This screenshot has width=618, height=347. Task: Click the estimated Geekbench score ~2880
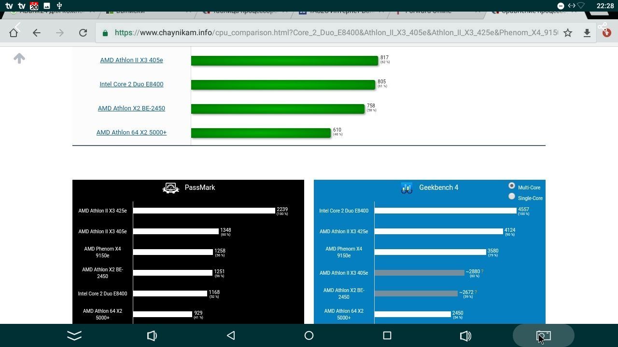tap(473, 272)
